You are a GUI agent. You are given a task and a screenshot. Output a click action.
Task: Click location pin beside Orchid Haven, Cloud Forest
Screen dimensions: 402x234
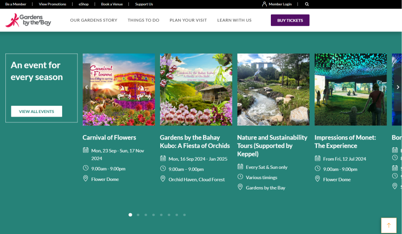pyautogui.click(x=163, y=179)
